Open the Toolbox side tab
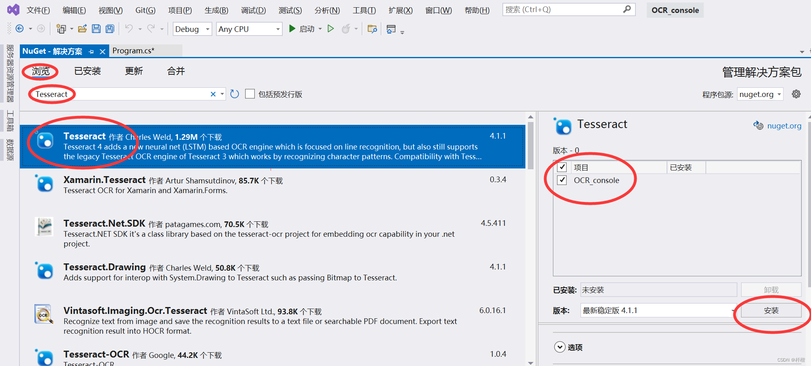The width and height of the screenshot is (811, 366). [10, 121]
